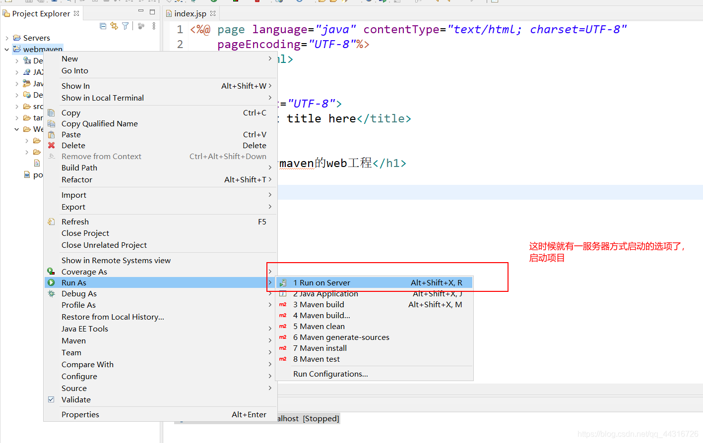Expand the src folder node

[x=17, y=106]
